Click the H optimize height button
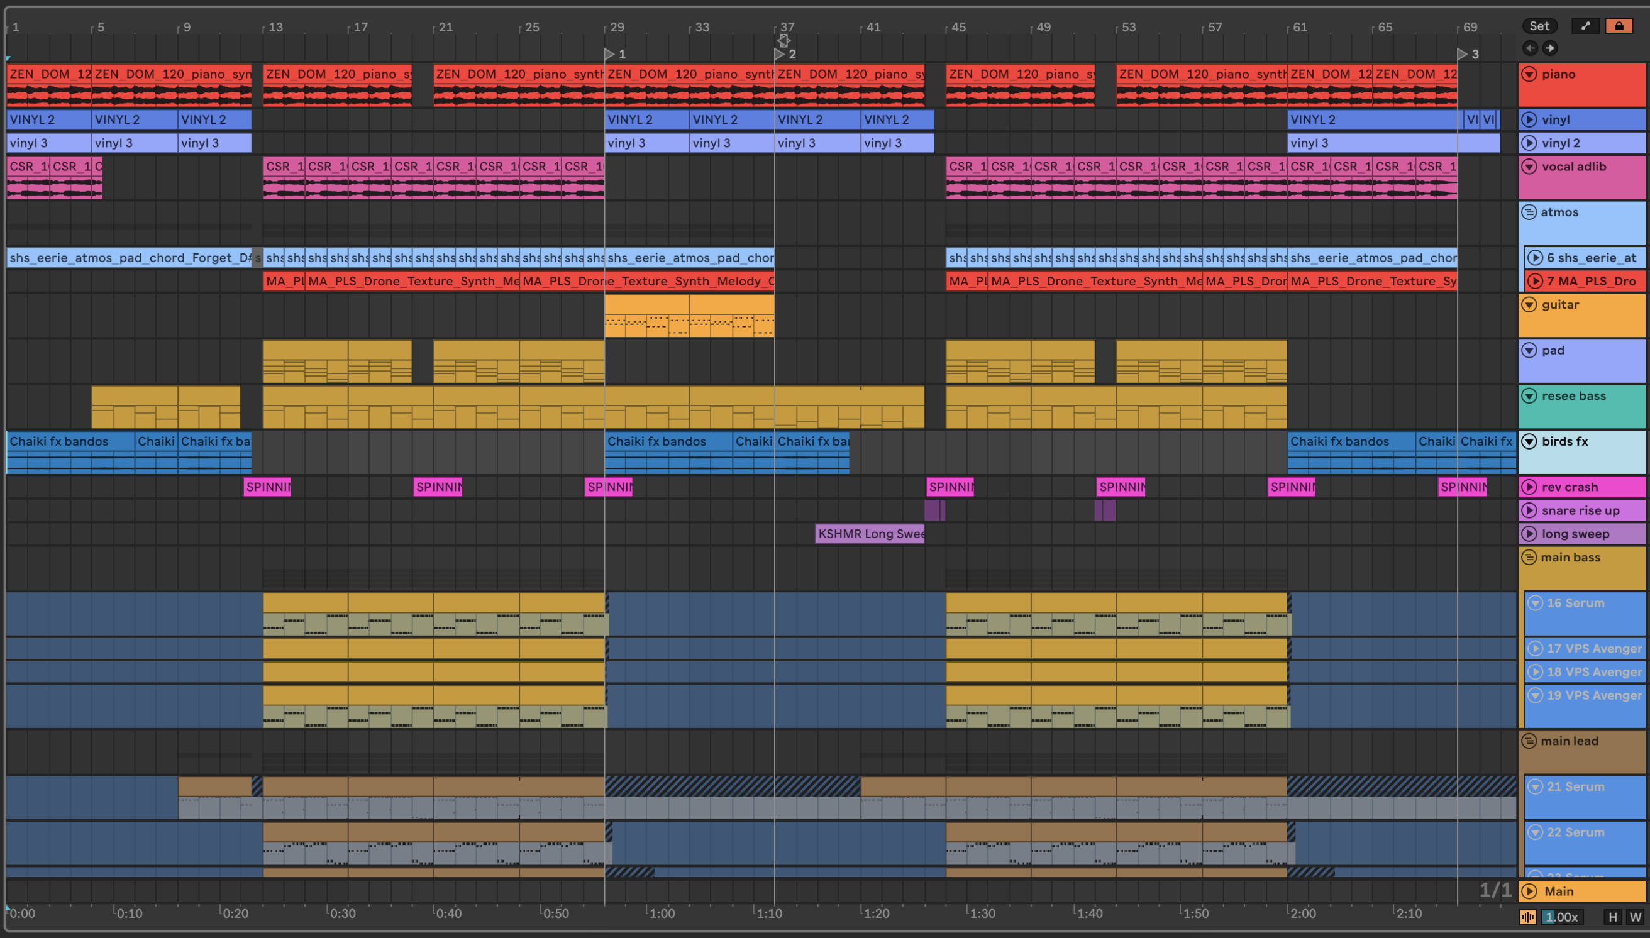Viewport: 1650px width, 938px height. [1613, 917]
